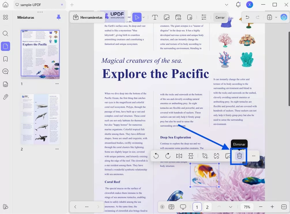The width and height of the screenshot is (290, 214).
Task: Open the four-squares tools grid icon
Action: [x=5, y=17]
